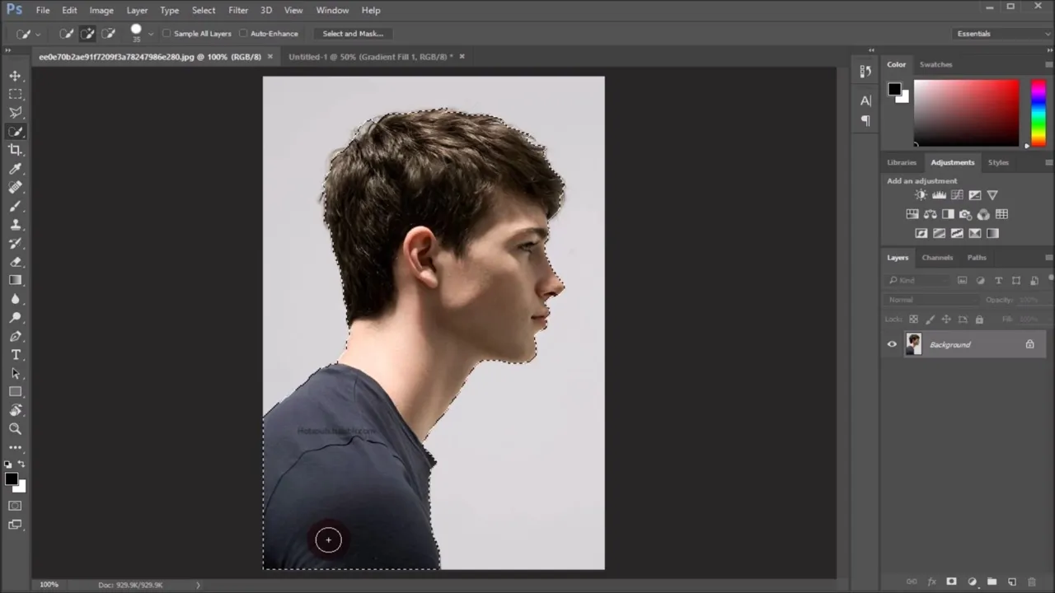The image size is (1055, 593).
Task: Open the Filter menu
Action: [238, 10]
